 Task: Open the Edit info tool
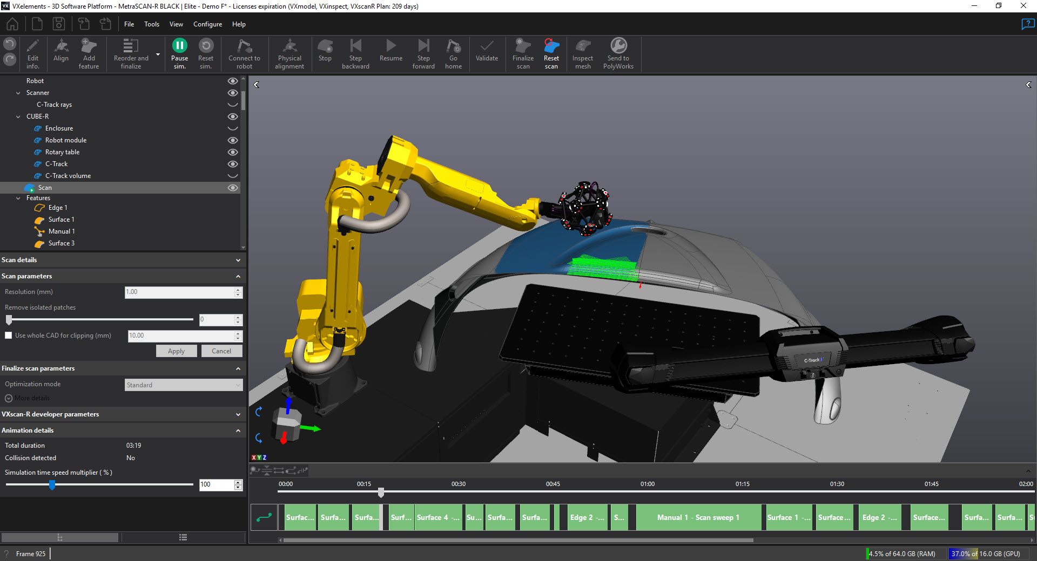pos(33,54)
